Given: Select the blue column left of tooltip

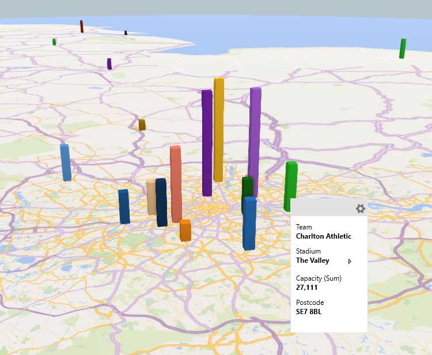Looking at the screenshot, I should pyautogui.click(x=249, y=224).
